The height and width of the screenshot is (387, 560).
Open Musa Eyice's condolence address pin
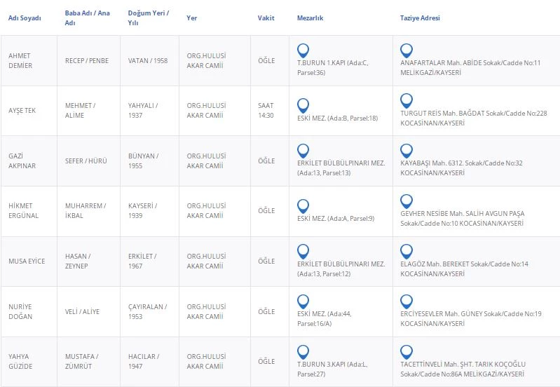click(x=406, y=251)
